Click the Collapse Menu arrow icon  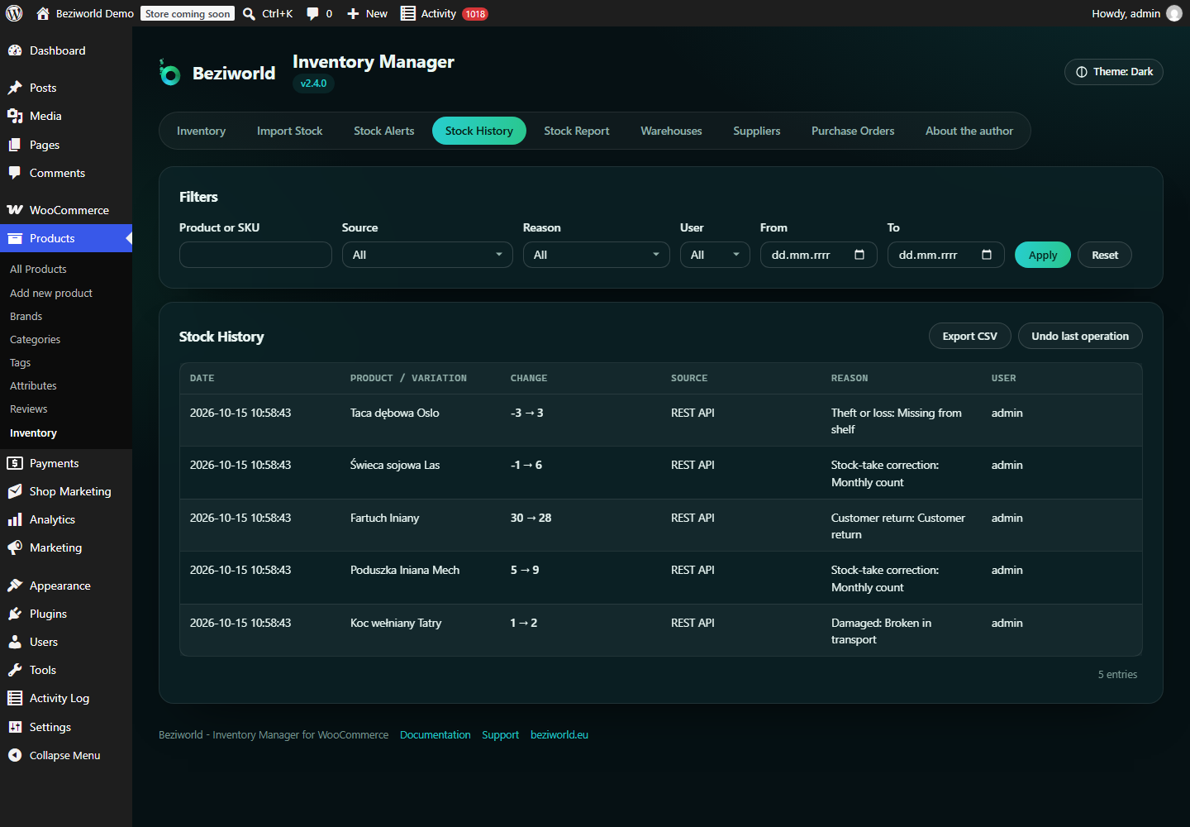tap(15, 755)
